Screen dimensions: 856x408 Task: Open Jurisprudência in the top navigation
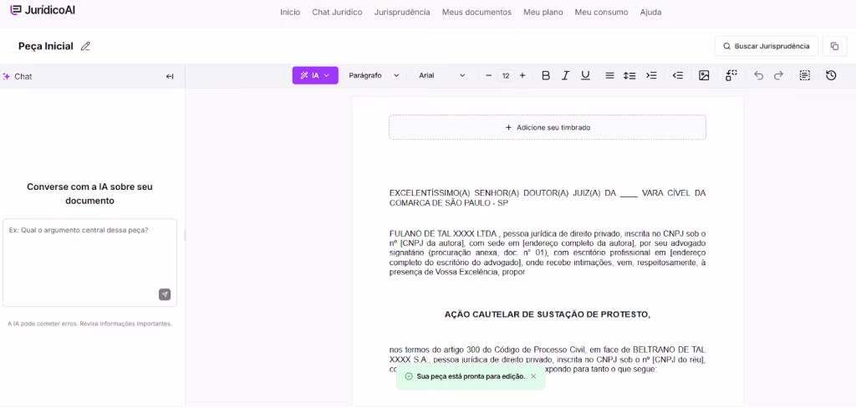(x=402, y=12)
